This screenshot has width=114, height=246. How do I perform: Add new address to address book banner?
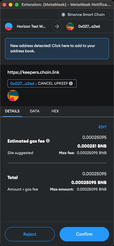pyautogui.click(x=57, y=49)
